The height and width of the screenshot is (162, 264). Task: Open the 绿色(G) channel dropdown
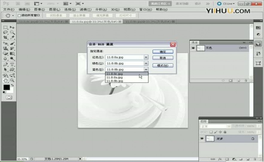tap(146, 63)
